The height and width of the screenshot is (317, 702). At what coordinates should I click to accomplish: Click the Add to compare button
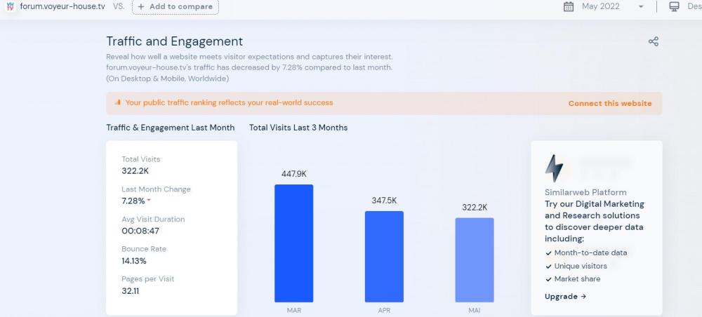pos(175,7)
